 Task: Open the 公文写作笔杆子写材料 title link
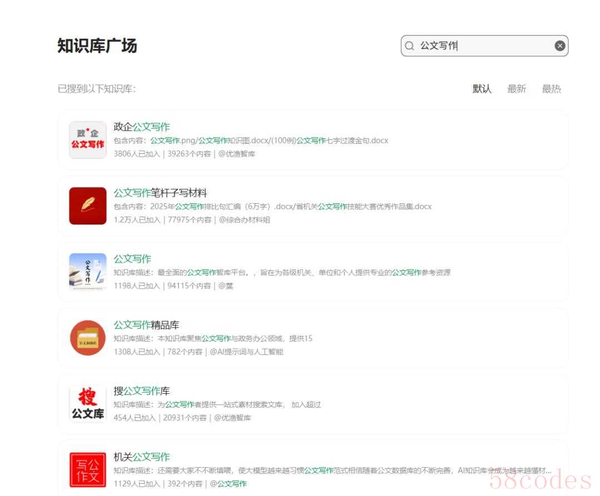pos(160,193)
